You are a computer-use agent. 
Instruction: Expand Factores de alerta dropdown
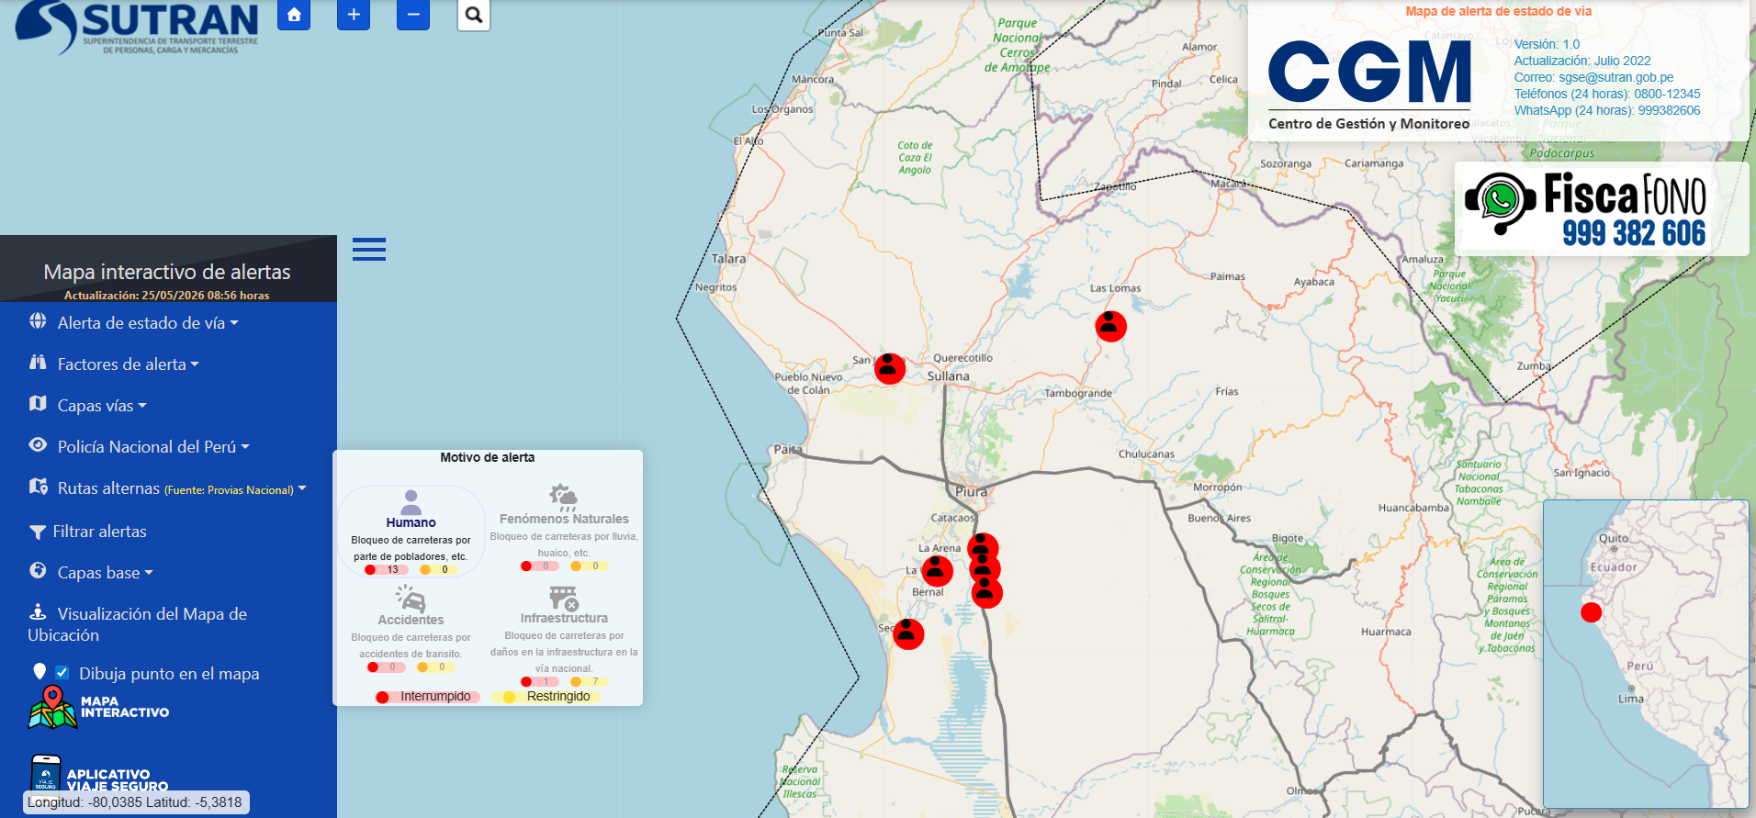point(129,364)
